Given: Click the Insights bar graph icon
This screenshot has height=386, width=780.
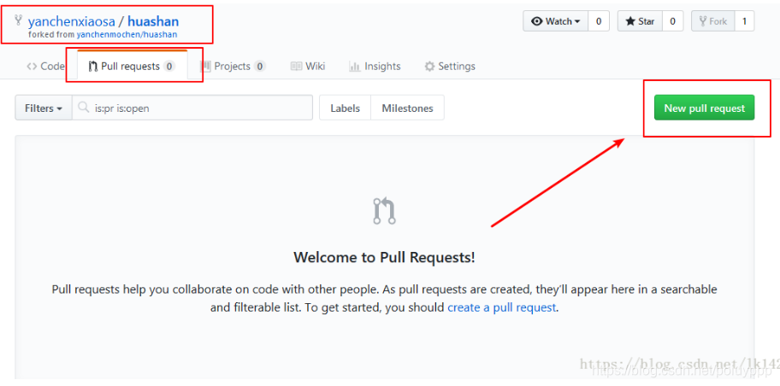Looking at the screenshot, I should point(355,67).
